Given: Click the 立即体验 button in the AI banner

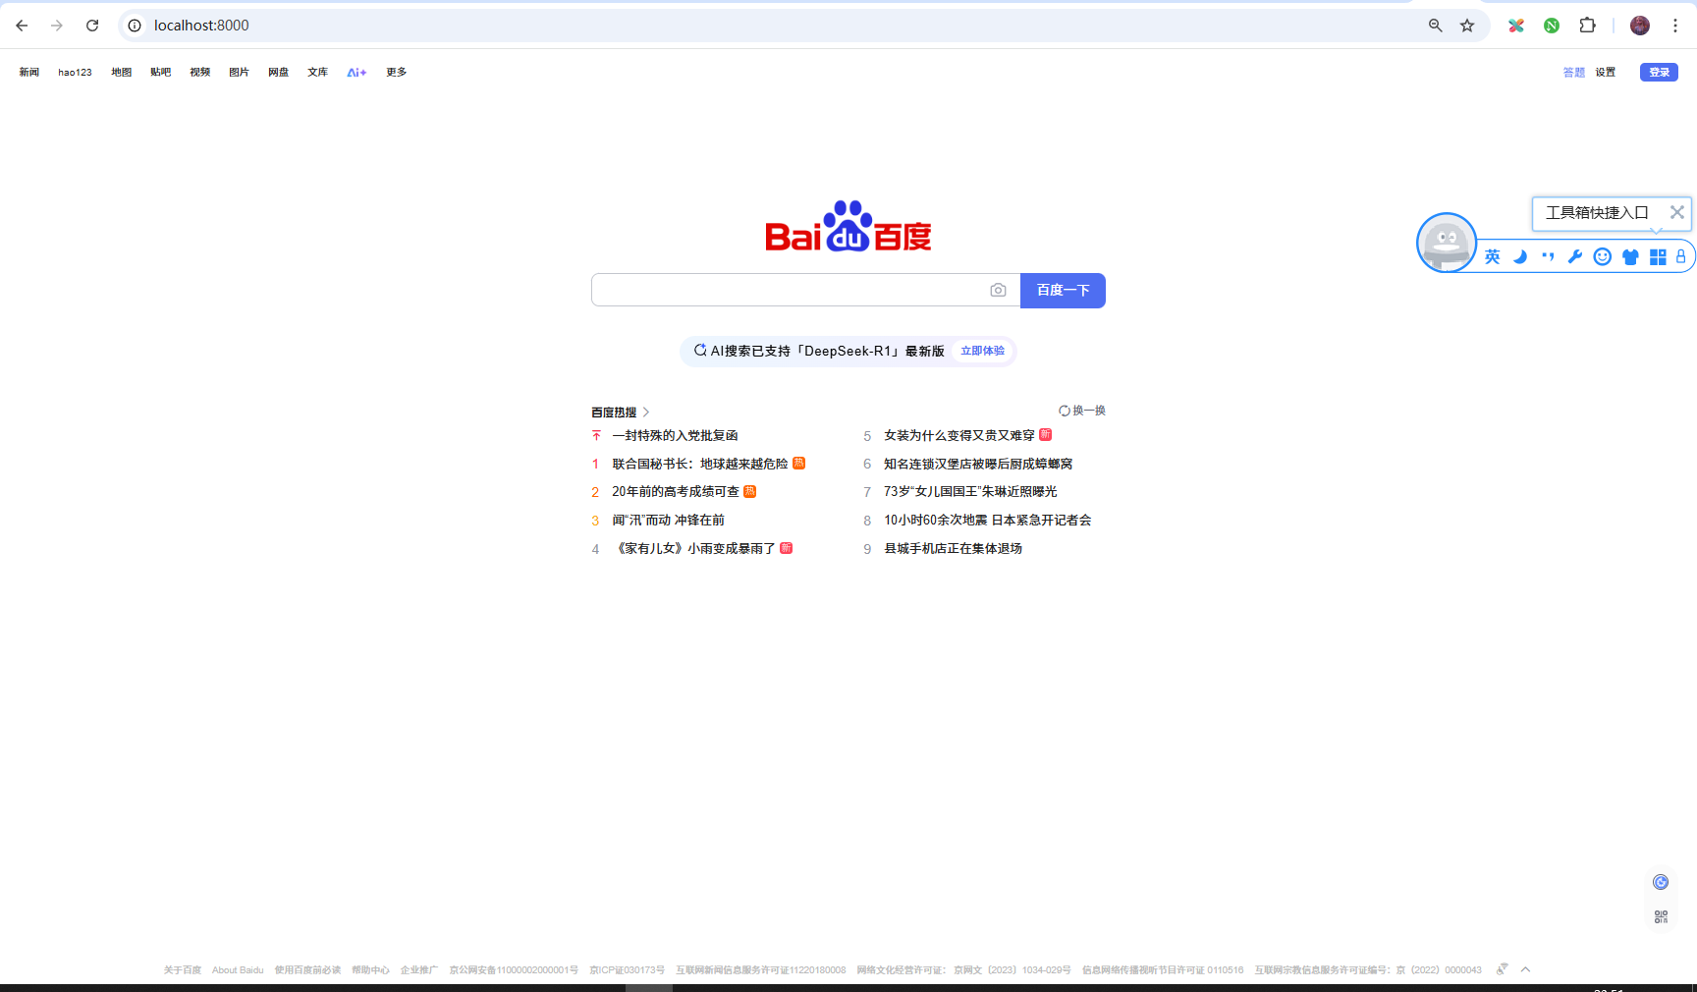Looking at the screenshot, I should pos(982,351).
